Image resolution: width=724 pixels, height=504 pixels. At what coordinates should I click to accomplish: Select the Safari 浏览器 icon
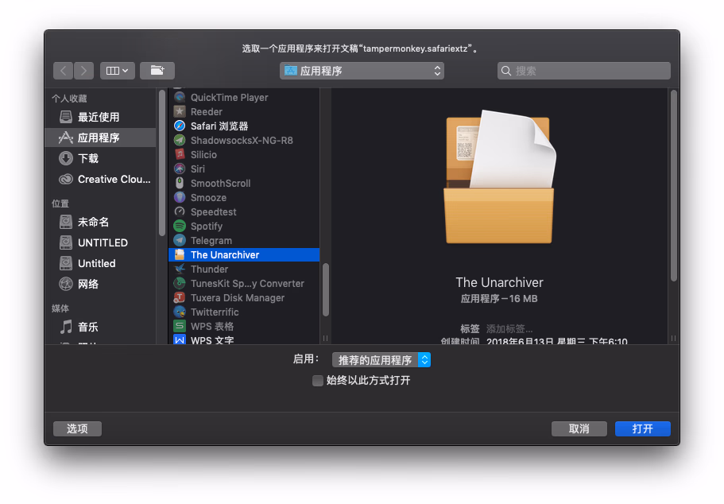180,126
